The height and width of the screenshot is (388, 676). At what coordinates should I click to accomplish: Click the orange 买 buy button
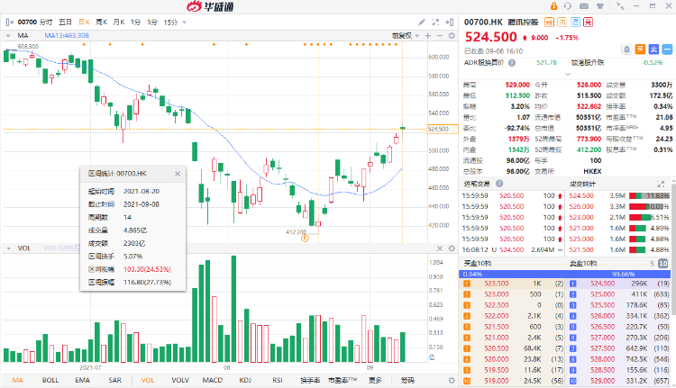(640, 50)
